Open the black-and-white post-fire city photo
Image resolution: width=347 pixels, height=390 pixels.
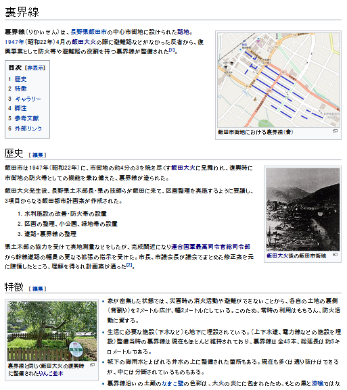tap(302, 210)
